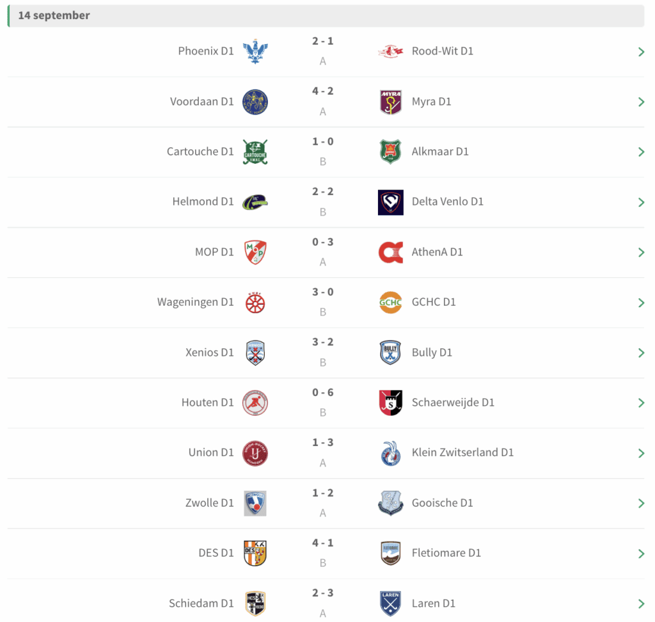This screenshot has height=622, width=655.
Task: Click the Laren D1 shield logo
Action: coord(390,603)
